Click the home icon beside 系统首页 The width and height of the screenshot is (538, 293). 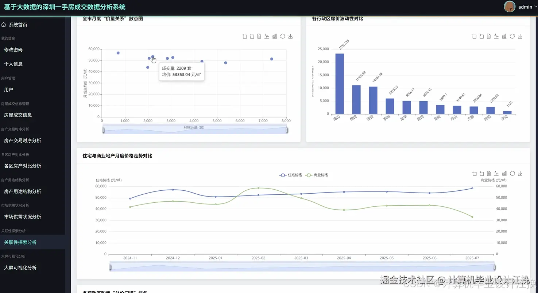tap(4, 25)
